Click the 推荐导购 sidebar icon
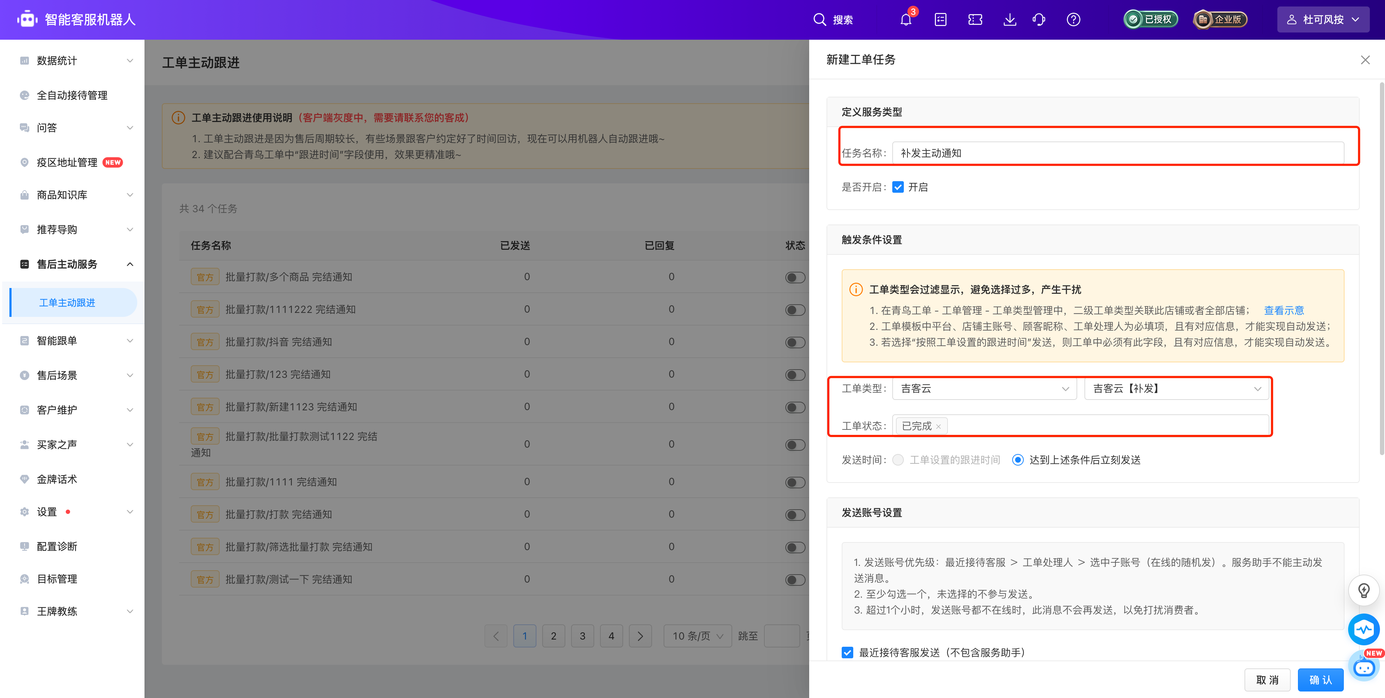 (x=24, y=230)
